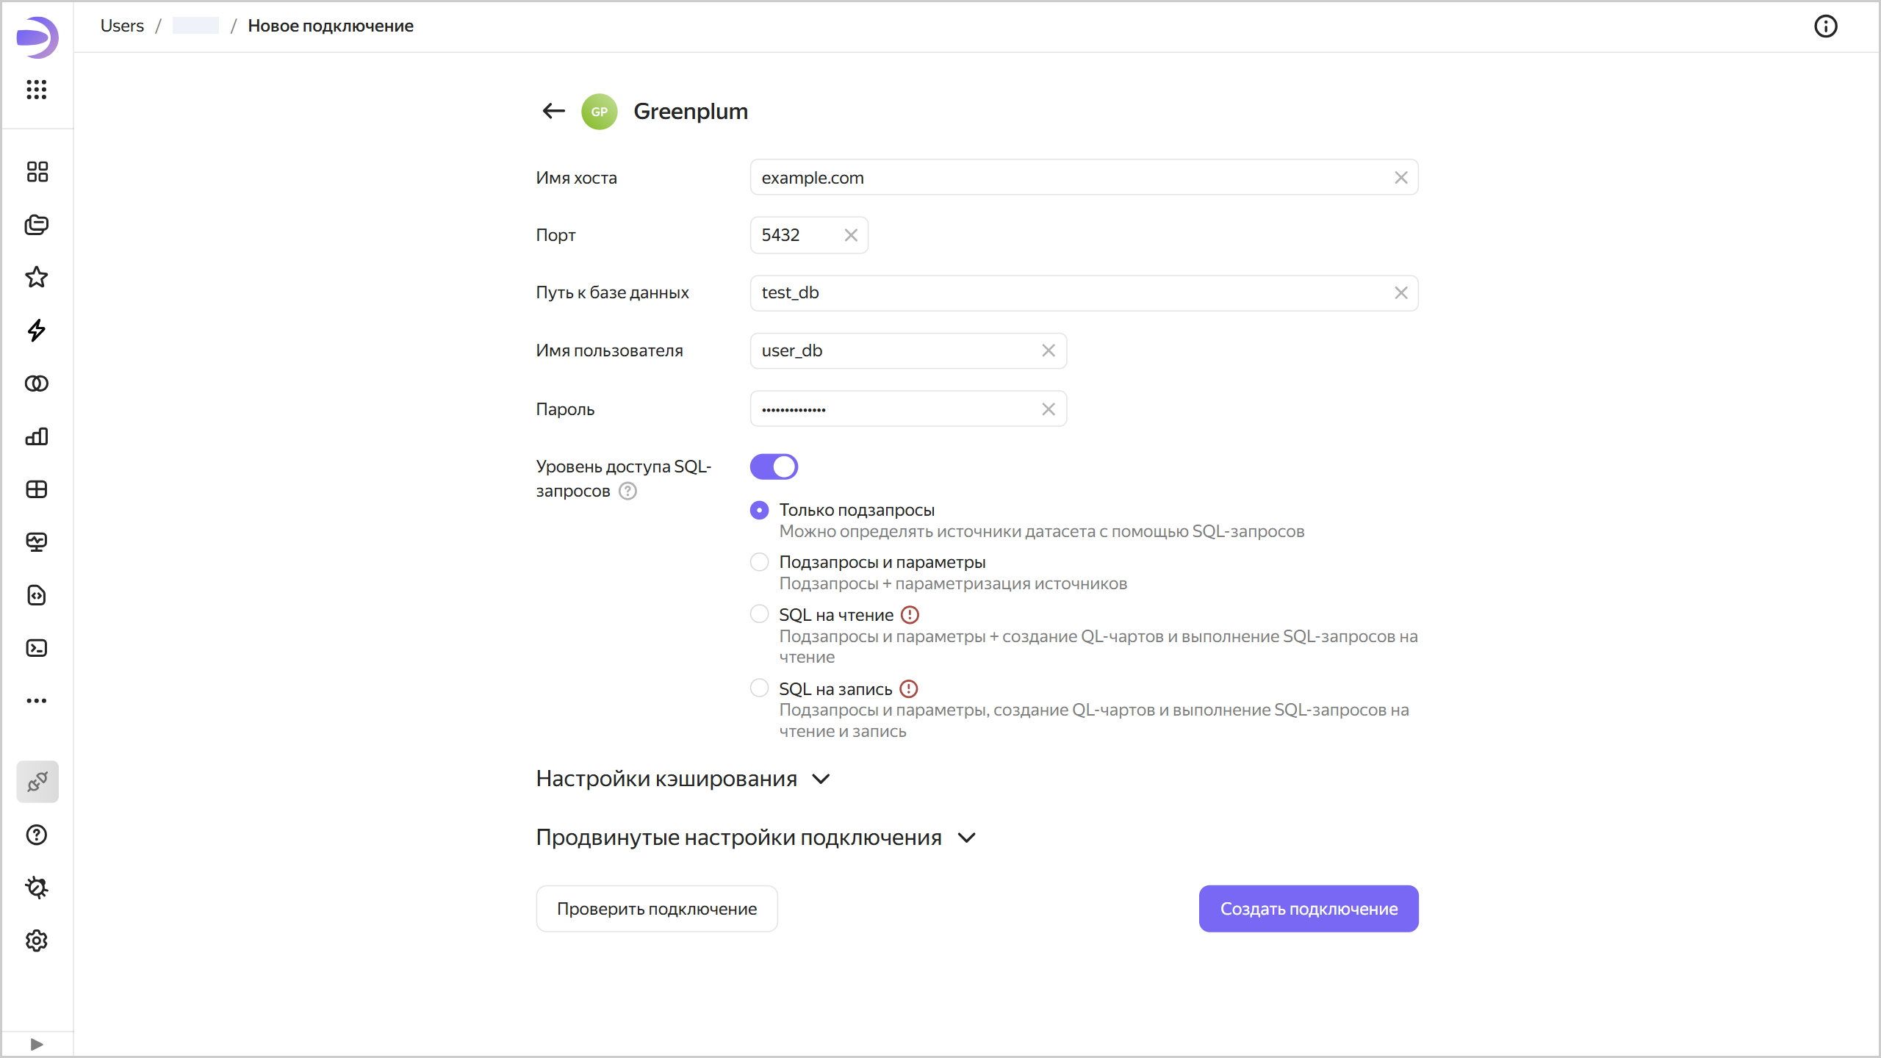This screenshot has height=1058, width=1881.
Task: Focus the password input field
Action: [908, 409]
